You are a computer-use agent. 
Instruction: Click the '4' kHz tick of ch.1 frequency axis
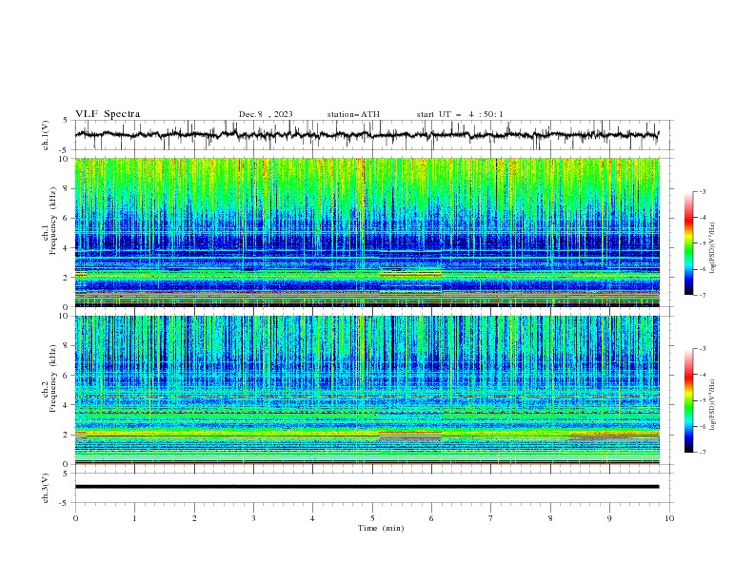(66, 248)
